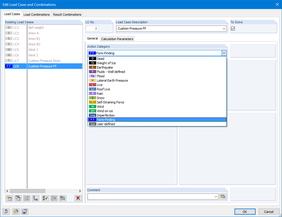Open help with question mark icon

tap(6, 211)
